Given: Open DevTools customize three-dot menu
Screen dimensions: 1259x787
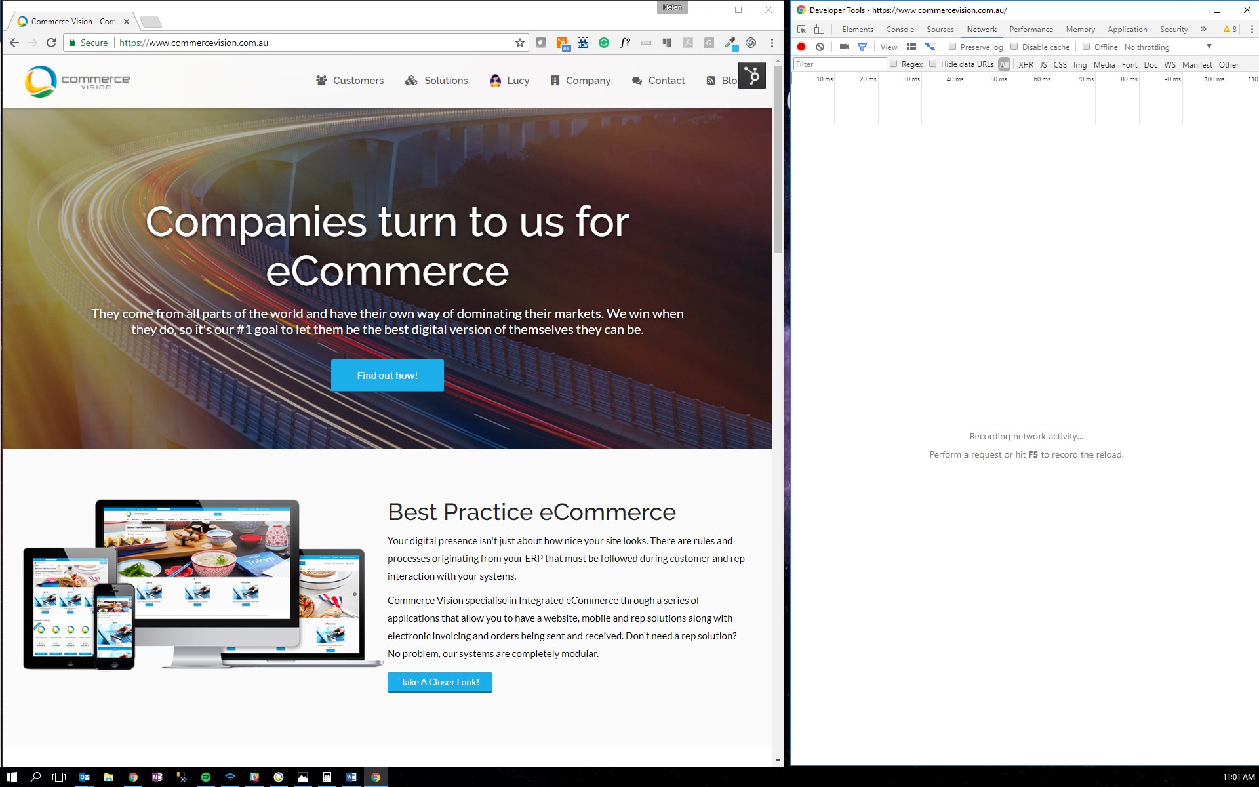Looking at the screenshot, I should coord(1251,29).
